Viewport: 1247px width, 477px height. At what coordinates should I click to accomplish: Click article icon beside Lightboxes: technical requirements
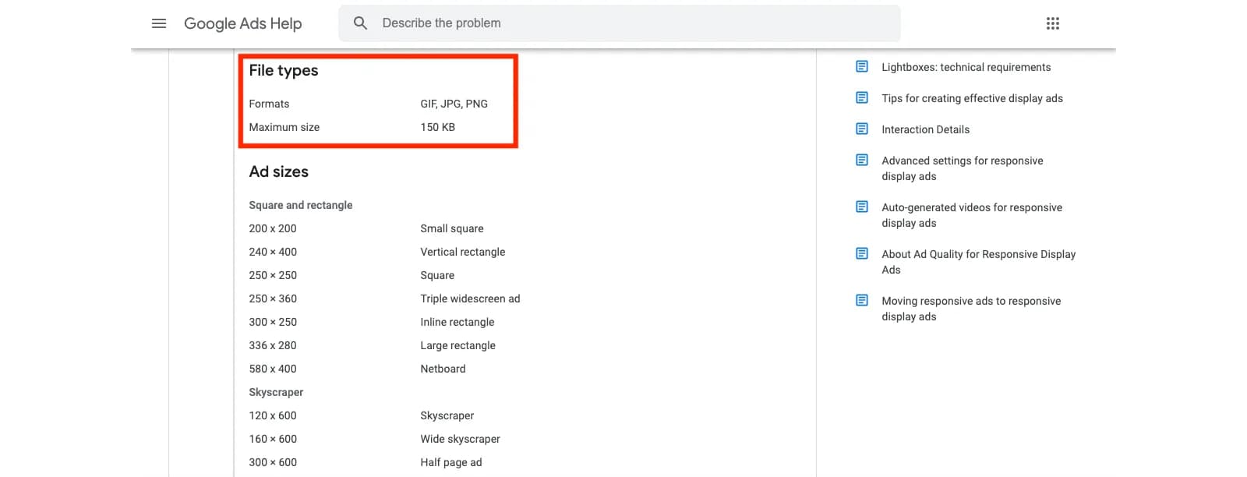pyautogui.click(x=862, y=66)
